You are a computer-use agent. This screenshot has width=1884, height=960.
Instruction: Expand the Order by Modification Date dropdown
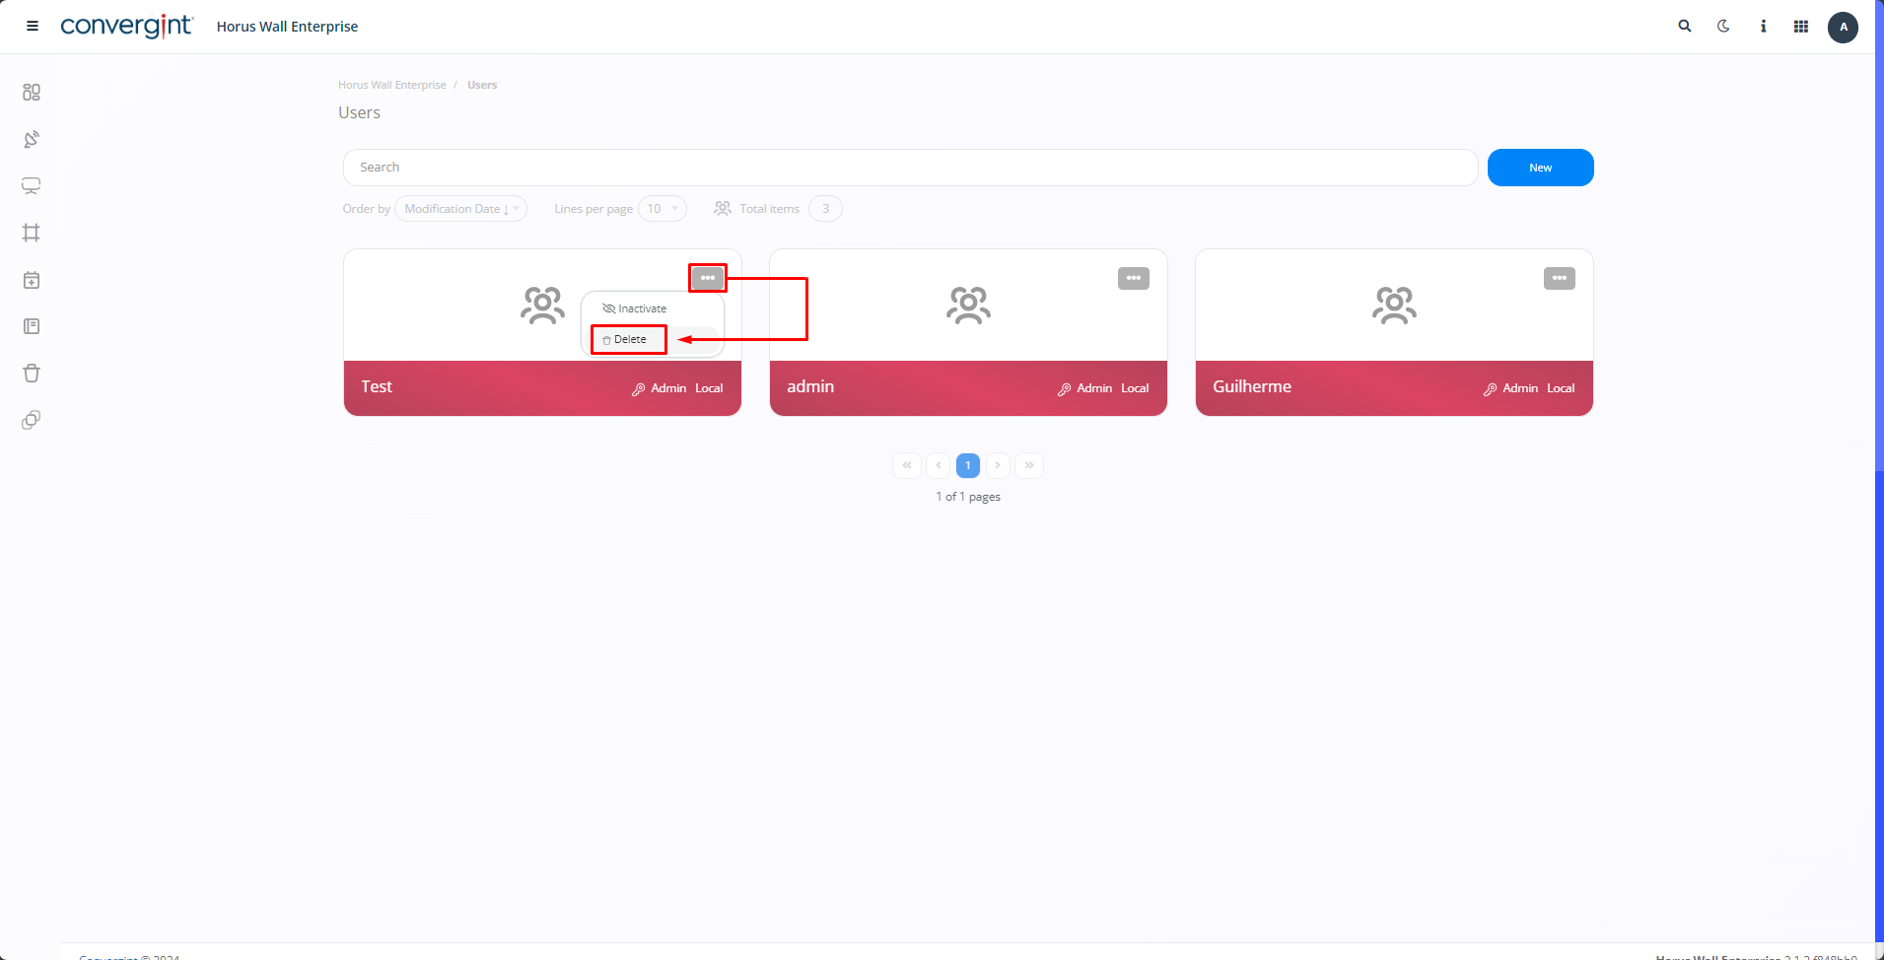click(460, 209)
